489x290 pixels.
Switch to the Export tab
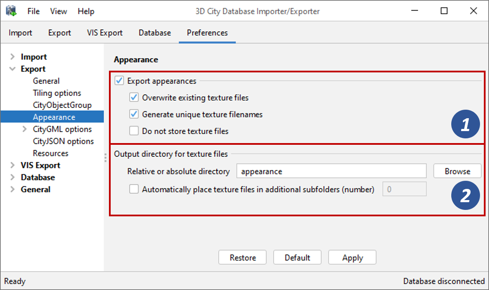point(59,33)
